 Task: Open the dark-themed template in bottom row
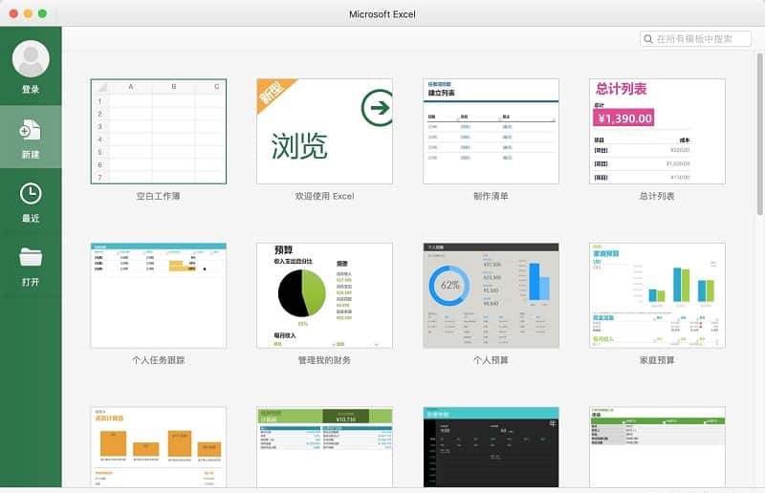(491, 447)
